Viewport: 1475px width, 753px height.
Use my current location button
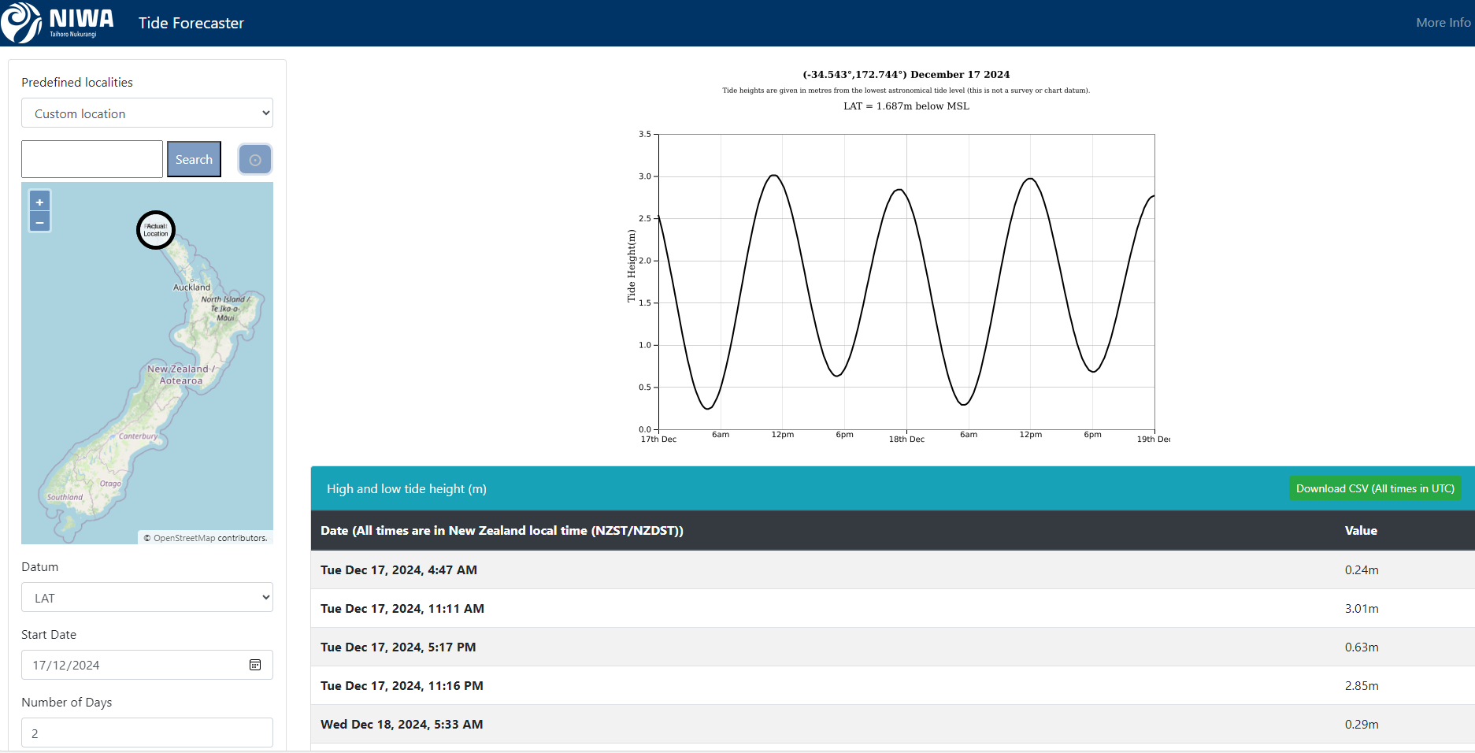[x=255, y=160]
